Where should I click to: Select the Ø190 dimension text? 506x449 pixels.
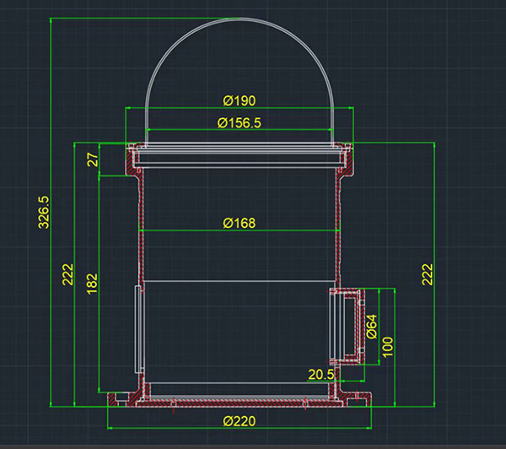[x=240, y=100]
